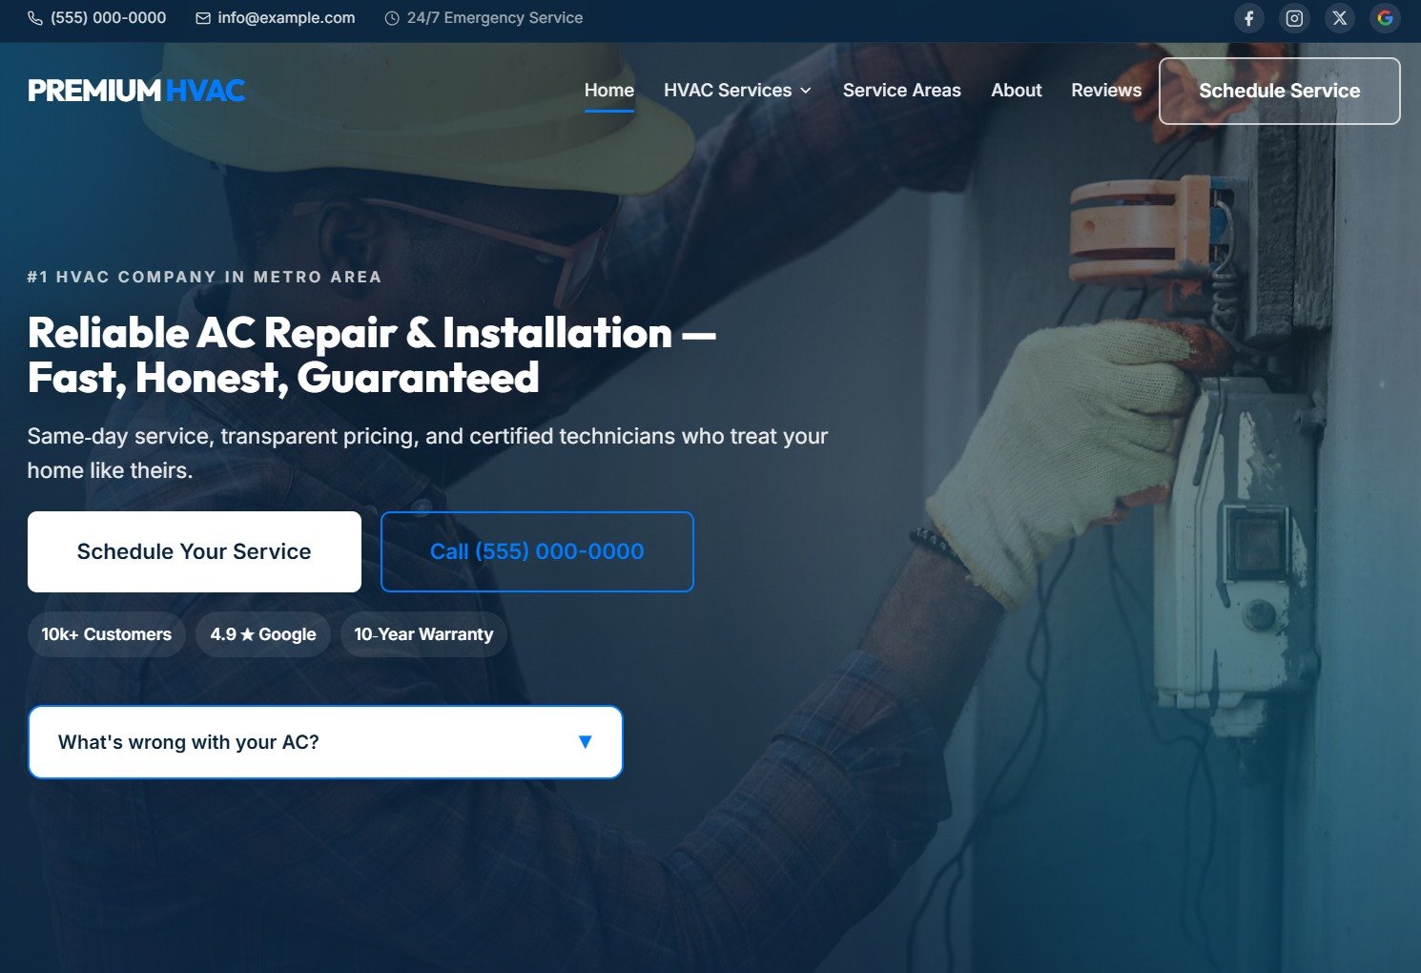Click the PREMIUM HVAC logo
The height and width of the screenshot is (973, 1421).
[x=136, y=91]
